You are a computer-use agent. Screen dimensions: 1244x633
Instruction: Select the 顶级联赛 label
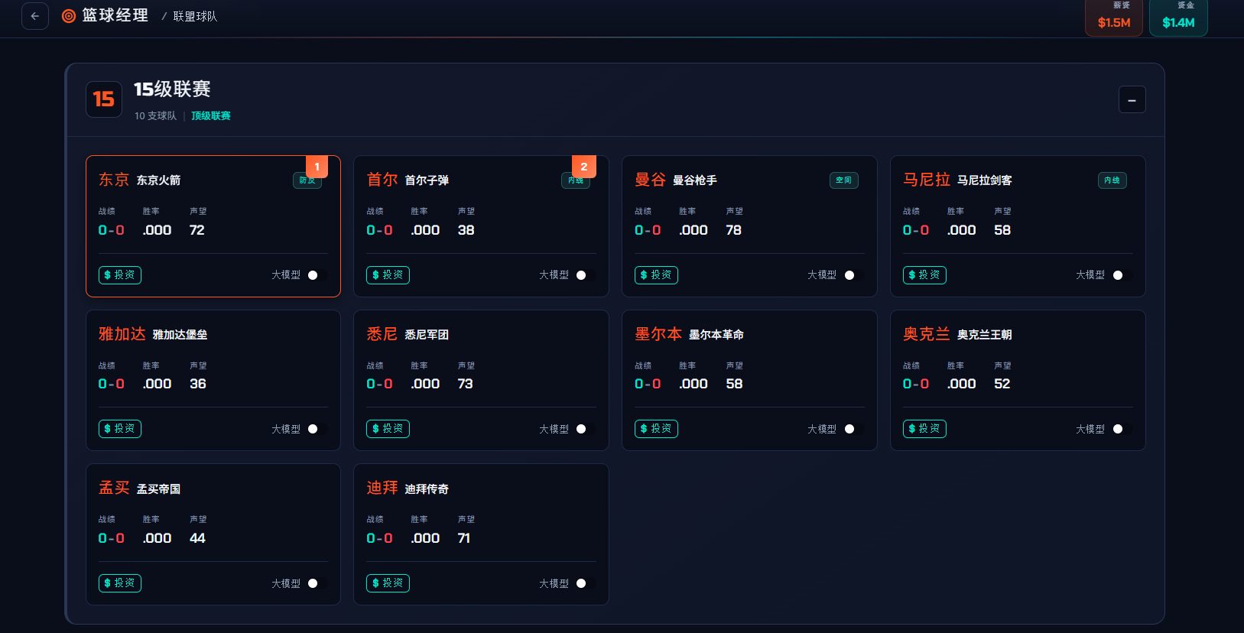click(211, 116)
